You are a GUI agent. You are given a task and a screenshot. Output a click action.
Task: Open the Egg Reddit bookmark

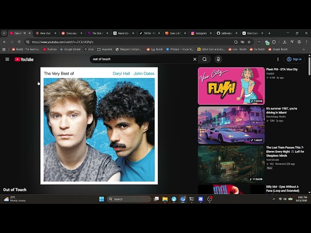(x=155, y=50)
